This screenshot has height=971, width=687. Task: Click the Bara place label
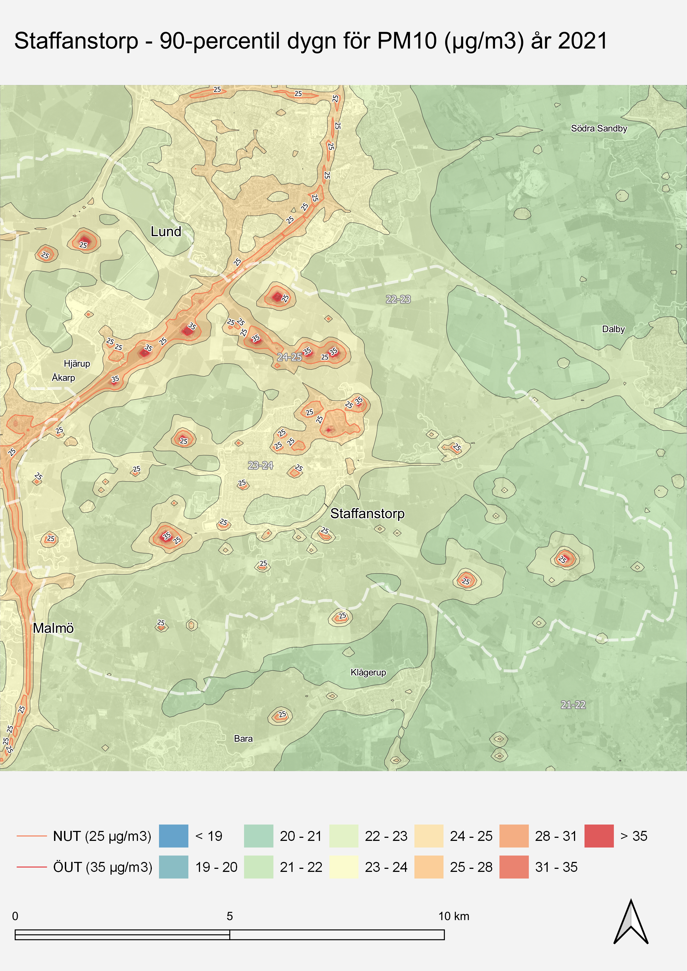click(x=243, y=738)
